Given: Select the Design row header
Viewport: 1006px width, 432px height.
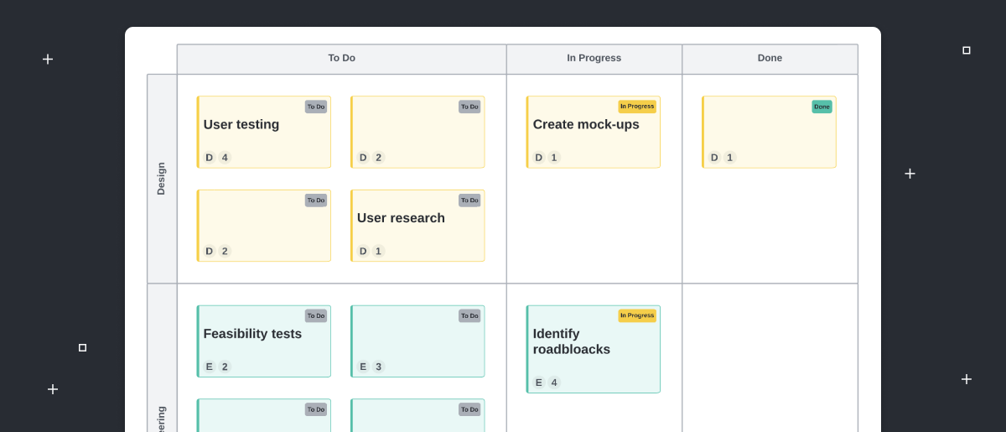Looking at the screenshot, I should click(162, 179).
